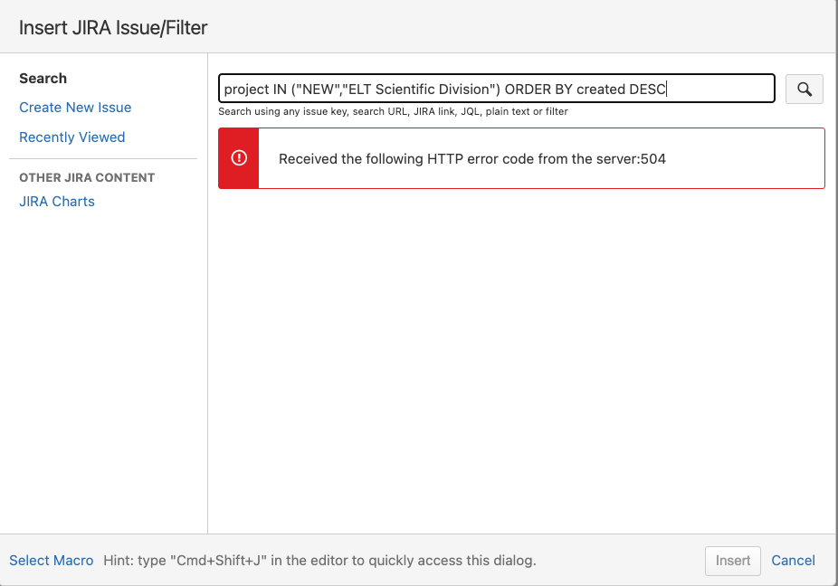
Task: Open JIRA Charts option
Action: 57,202
